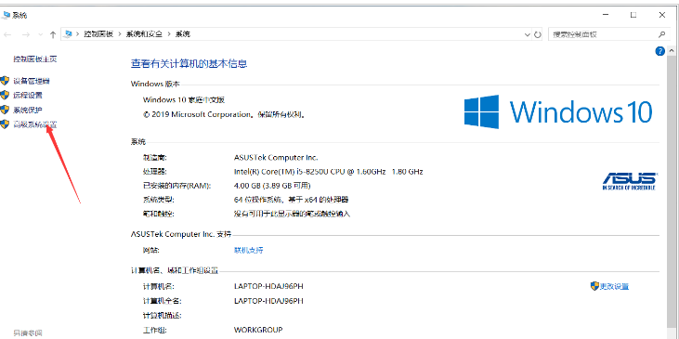679x339 pixels.
Task: Select the 64 位操作系统 system type text
Action: tap(291, 200)
